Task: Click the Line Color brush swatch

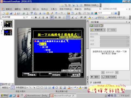Action: point(75,88)
